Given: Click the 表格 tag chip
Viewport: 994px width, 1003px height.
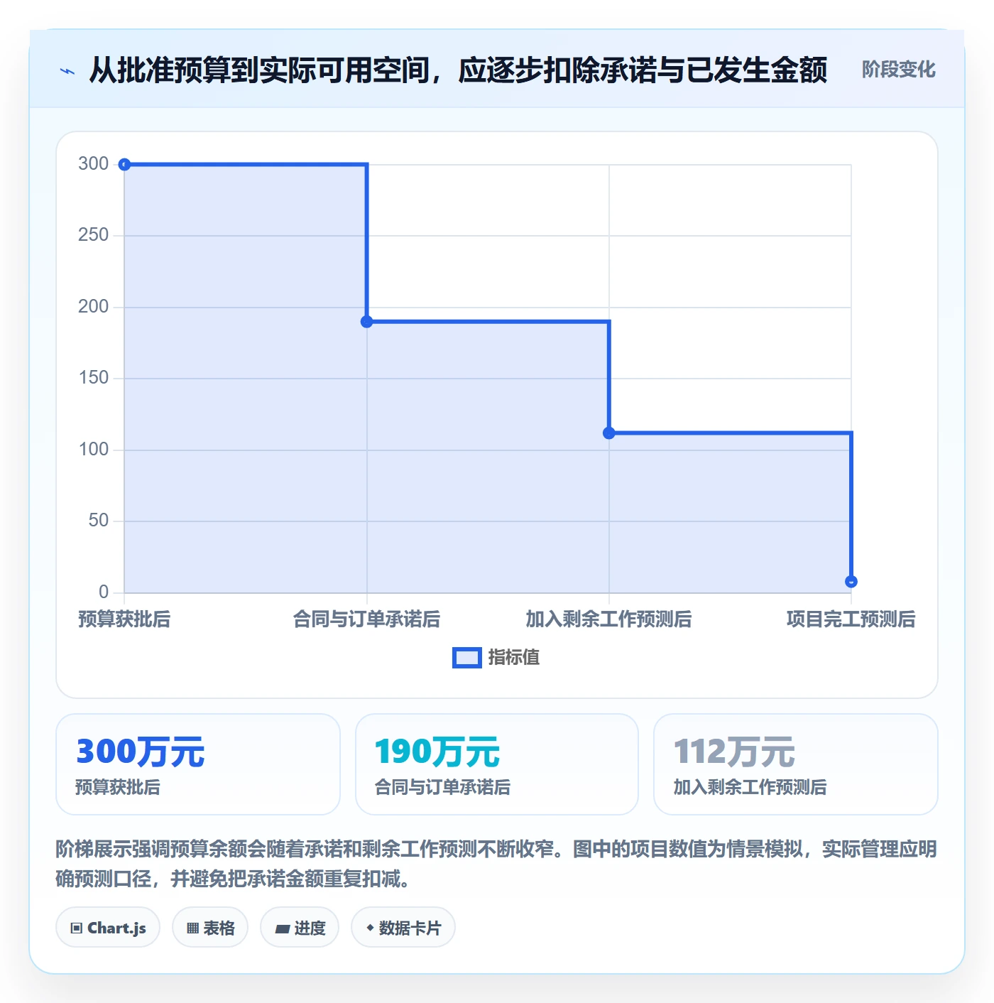Looking at the screenshot, I should click(210, 928).
